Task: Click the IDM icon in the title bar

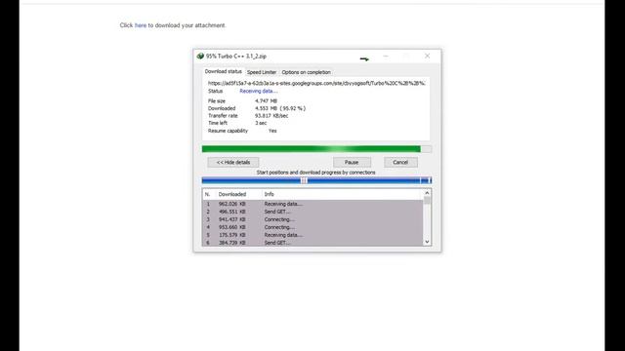Action: pos(200,57)
